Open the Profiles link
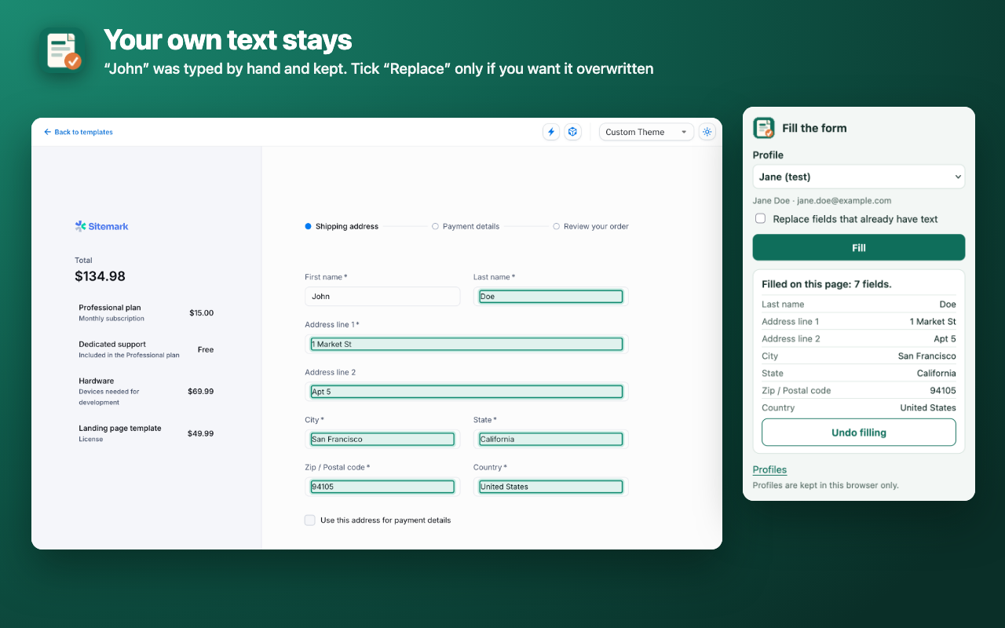 pyautogui.click(x=769, y=469)
